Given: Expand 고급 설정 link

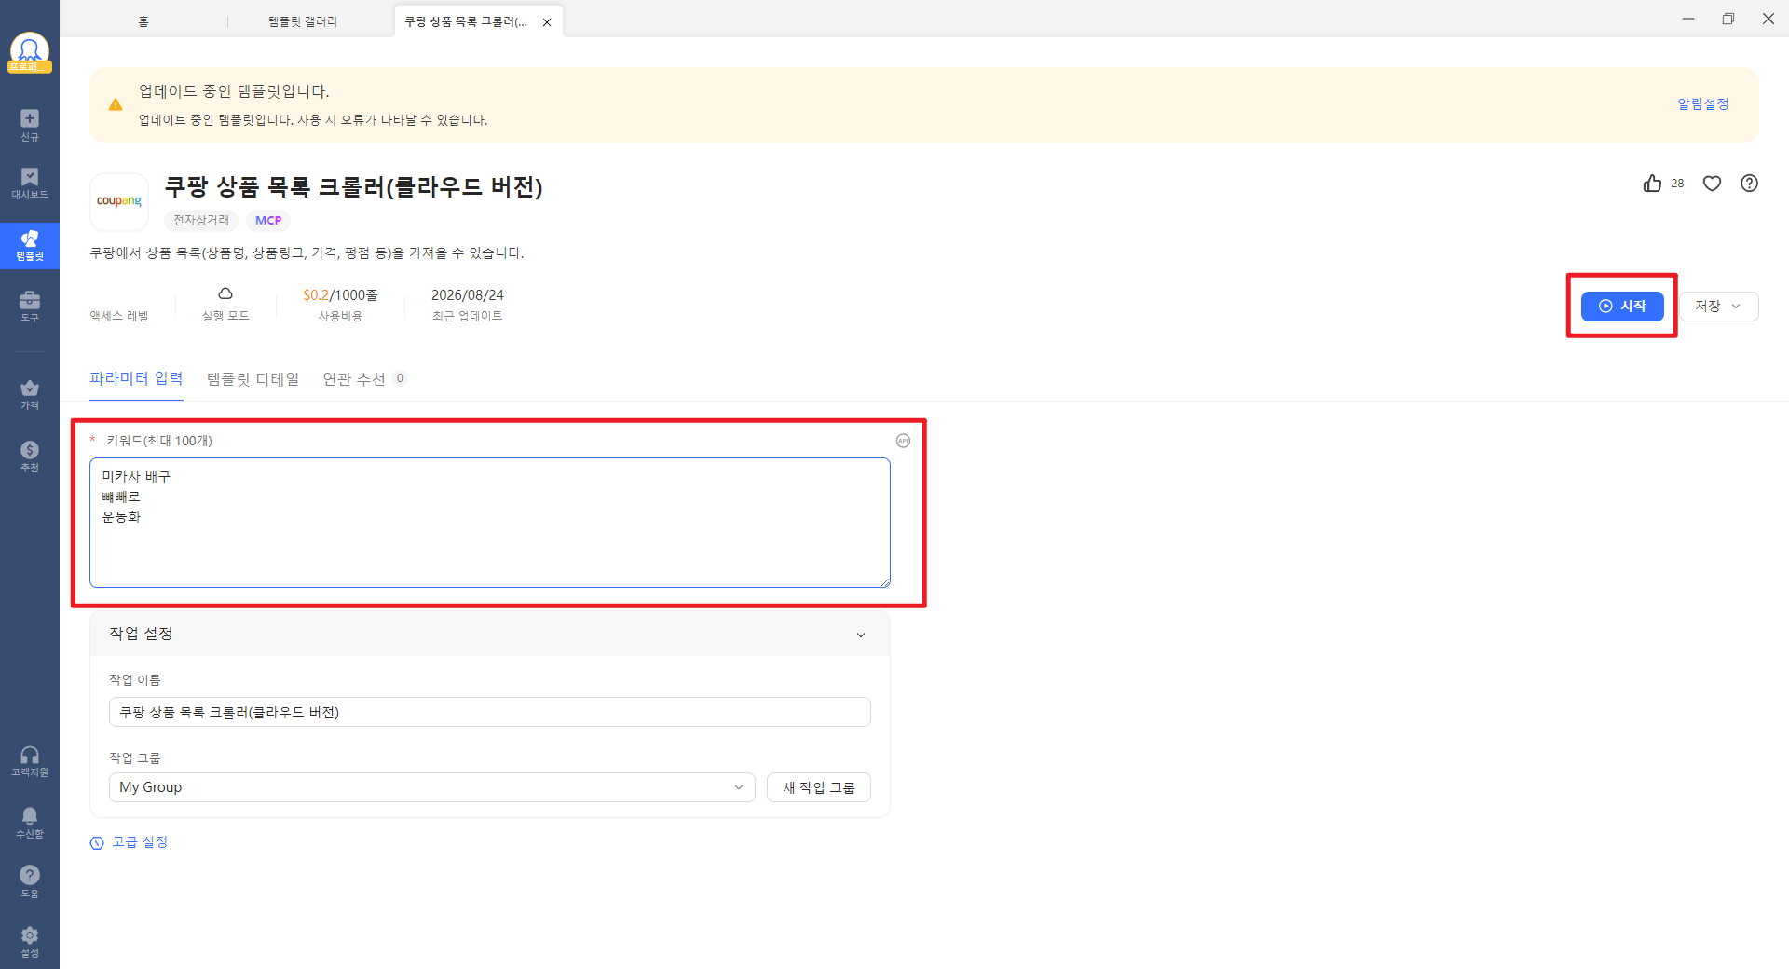Looking at the screenshot, I should pos(130,842).
